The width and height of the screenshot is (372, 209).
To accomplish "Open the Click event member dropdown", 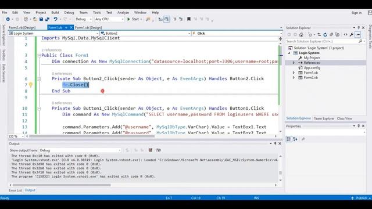I will point(237,34).
